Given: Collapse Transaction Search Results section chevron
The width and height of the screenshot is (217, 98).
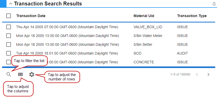Looking at the screenshot, I should pos(10,4).
